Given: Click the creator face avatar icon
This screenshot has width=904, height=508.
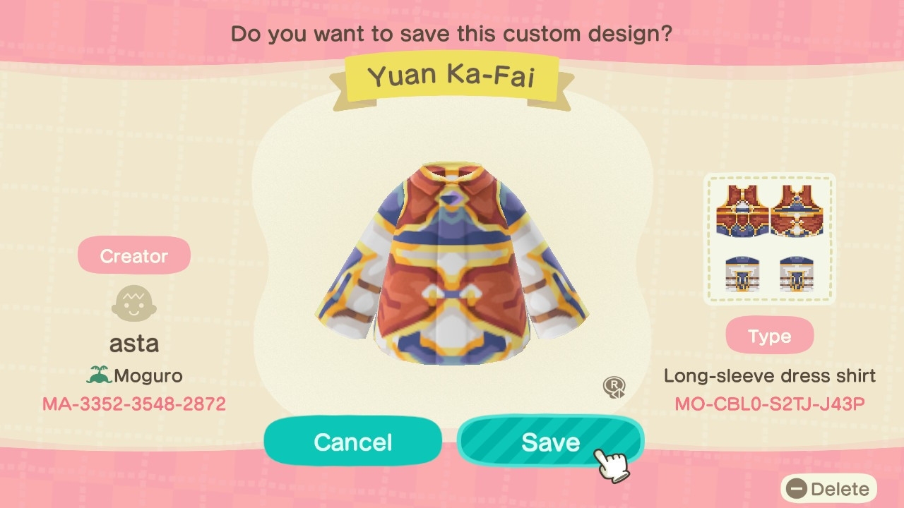Looking at the screenshot, I should [134, 303].
